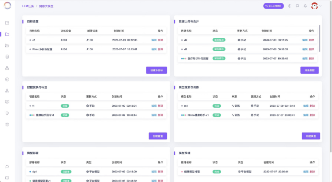Open the notification bell

click(x=305, y=6)
